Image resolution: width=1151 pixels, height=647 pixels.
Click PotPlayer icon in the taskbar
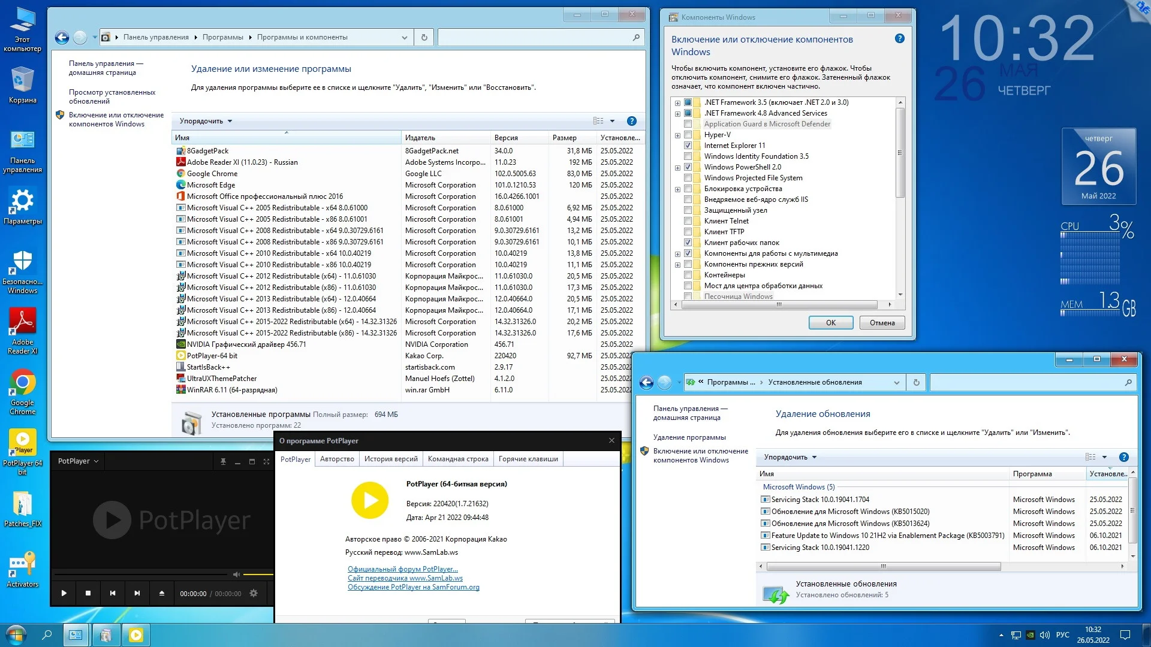click(x=136, y=635)
